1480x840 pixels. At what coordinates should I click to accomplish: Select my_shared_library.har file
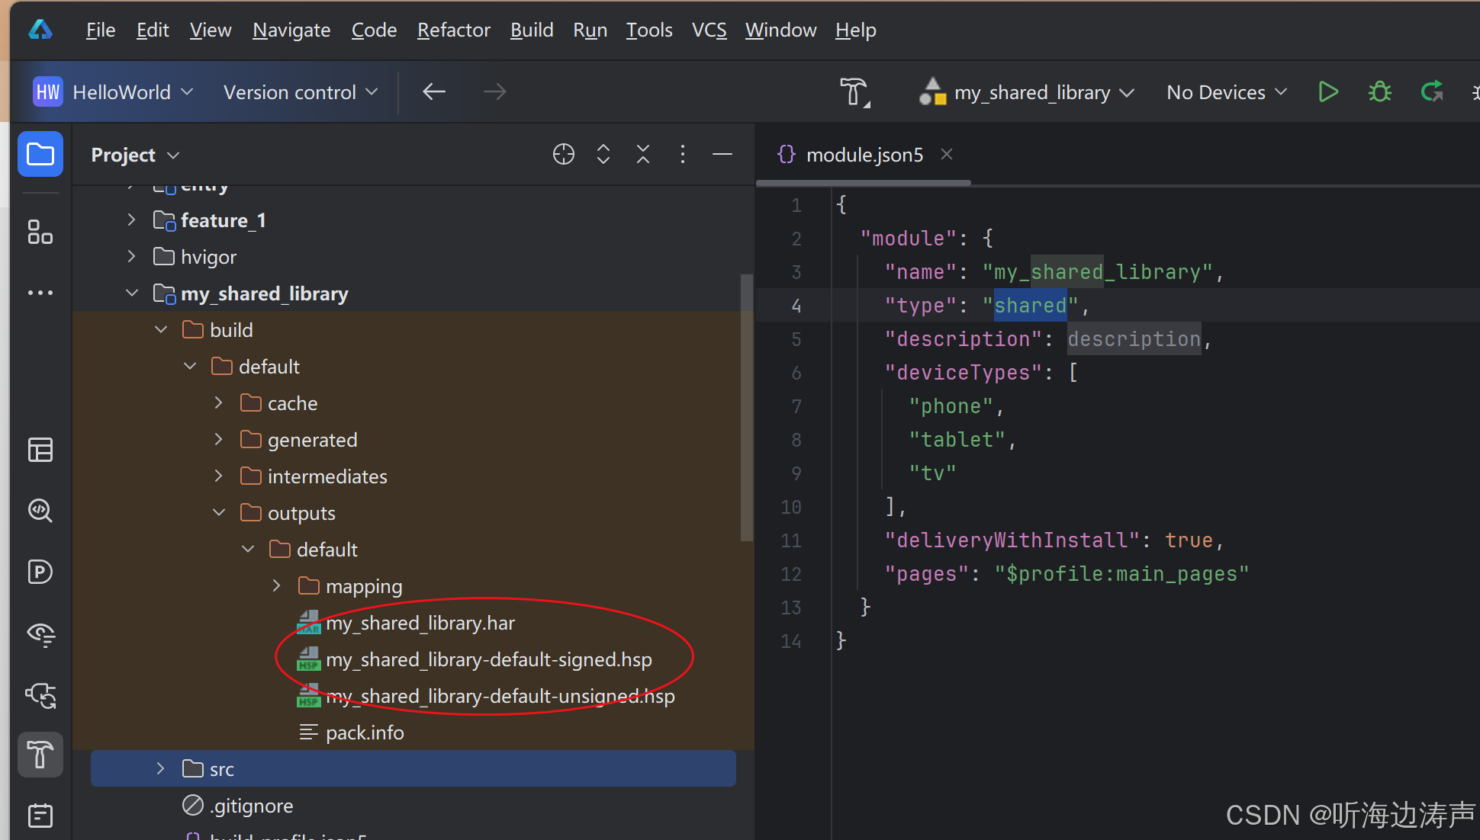pos(420,623)
